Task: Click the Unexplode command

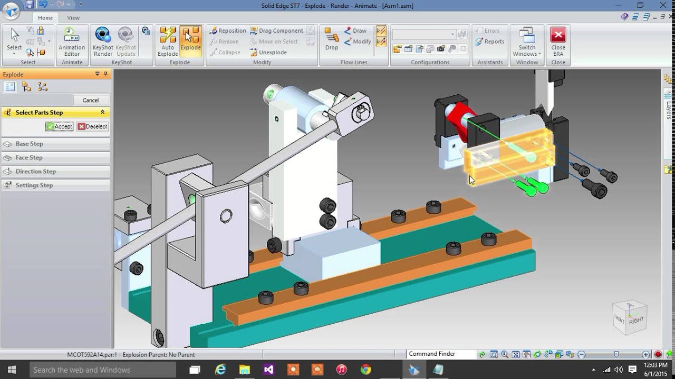Action: point(268,52)
